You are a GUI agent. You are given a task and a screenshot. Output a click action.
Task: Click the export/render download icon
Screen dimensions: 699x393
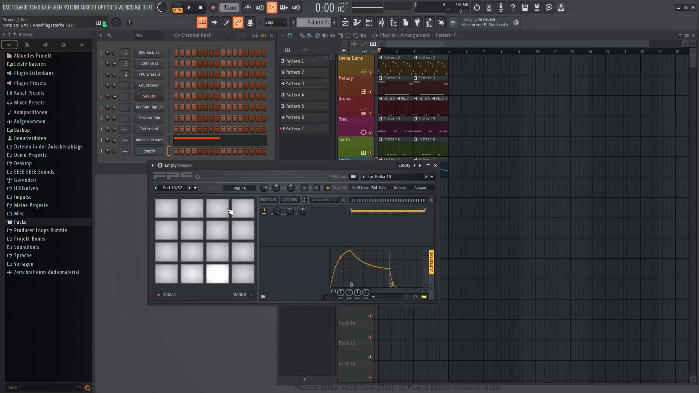tap(561, 7)
